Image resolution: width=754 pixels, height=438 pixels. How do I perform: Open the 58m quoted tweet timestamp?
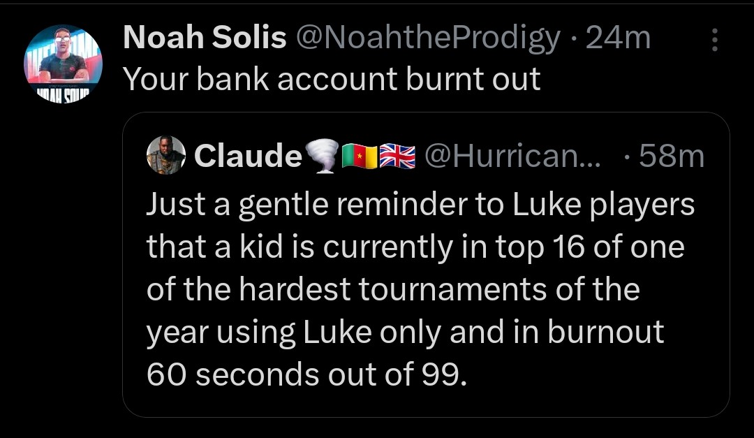click(x=672, y=156)
